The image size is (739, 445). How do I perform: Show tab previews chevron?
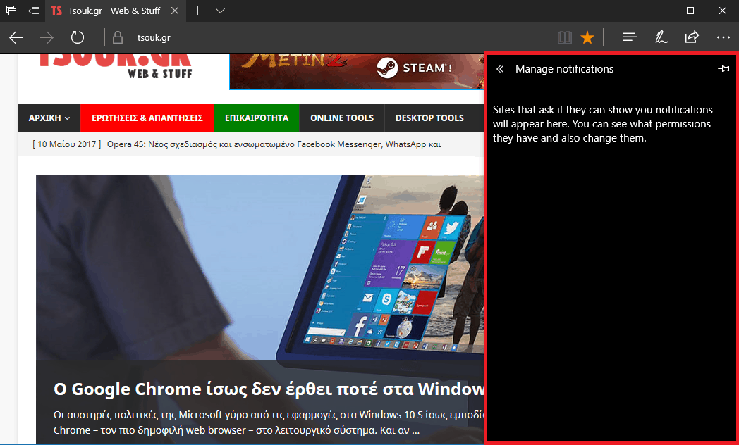point(220,11)
